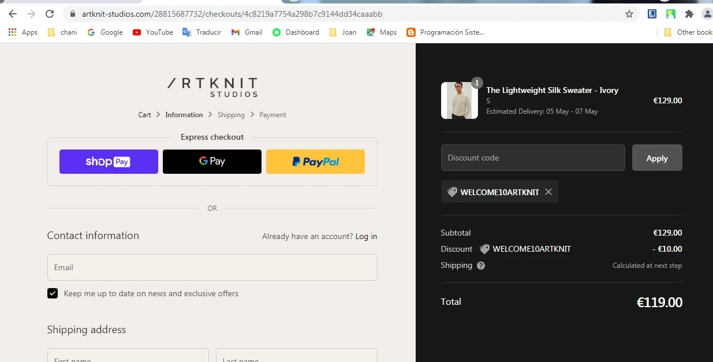
Task: Open Maps bookmark
Action: pos(382,32)
